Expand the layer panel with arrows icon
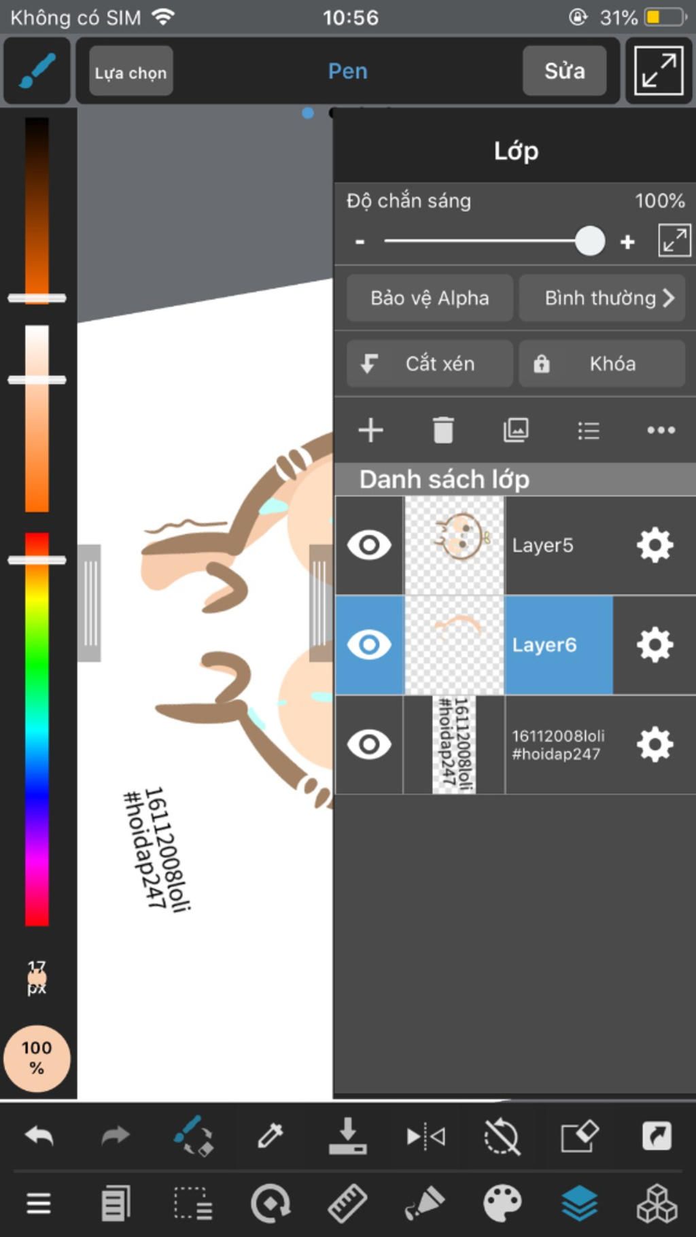Viewport: 696px width, 1237px height. coord(674,241)
